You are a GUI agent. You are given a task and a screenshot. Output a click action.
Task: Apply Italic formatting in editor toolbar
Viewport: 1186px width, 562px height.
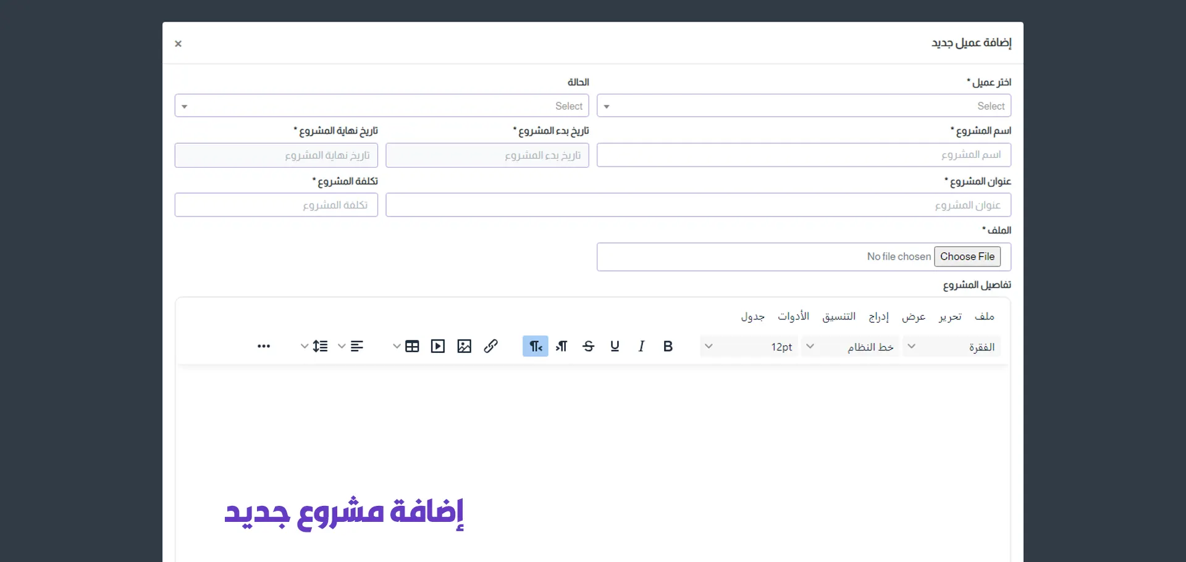coord(641,347)
